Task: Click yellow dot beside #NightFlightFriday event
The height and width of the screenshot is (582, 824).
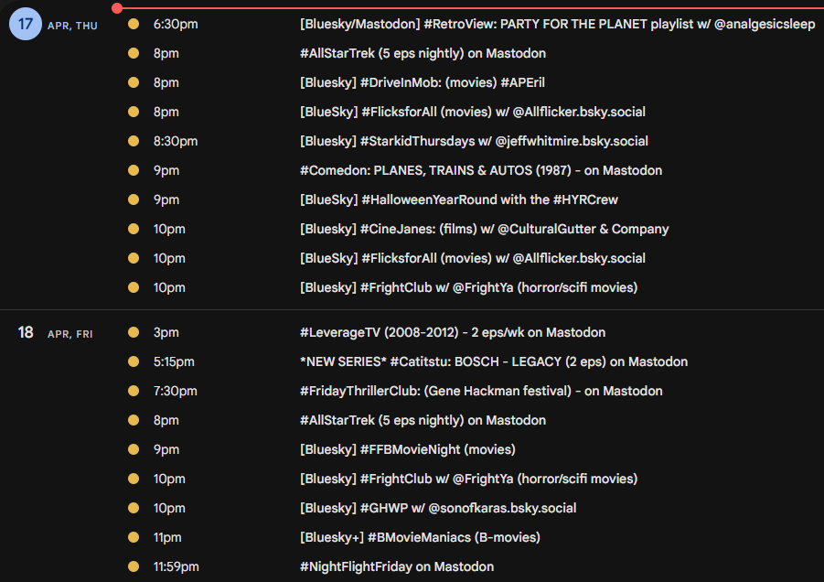Action: point(134,566)
